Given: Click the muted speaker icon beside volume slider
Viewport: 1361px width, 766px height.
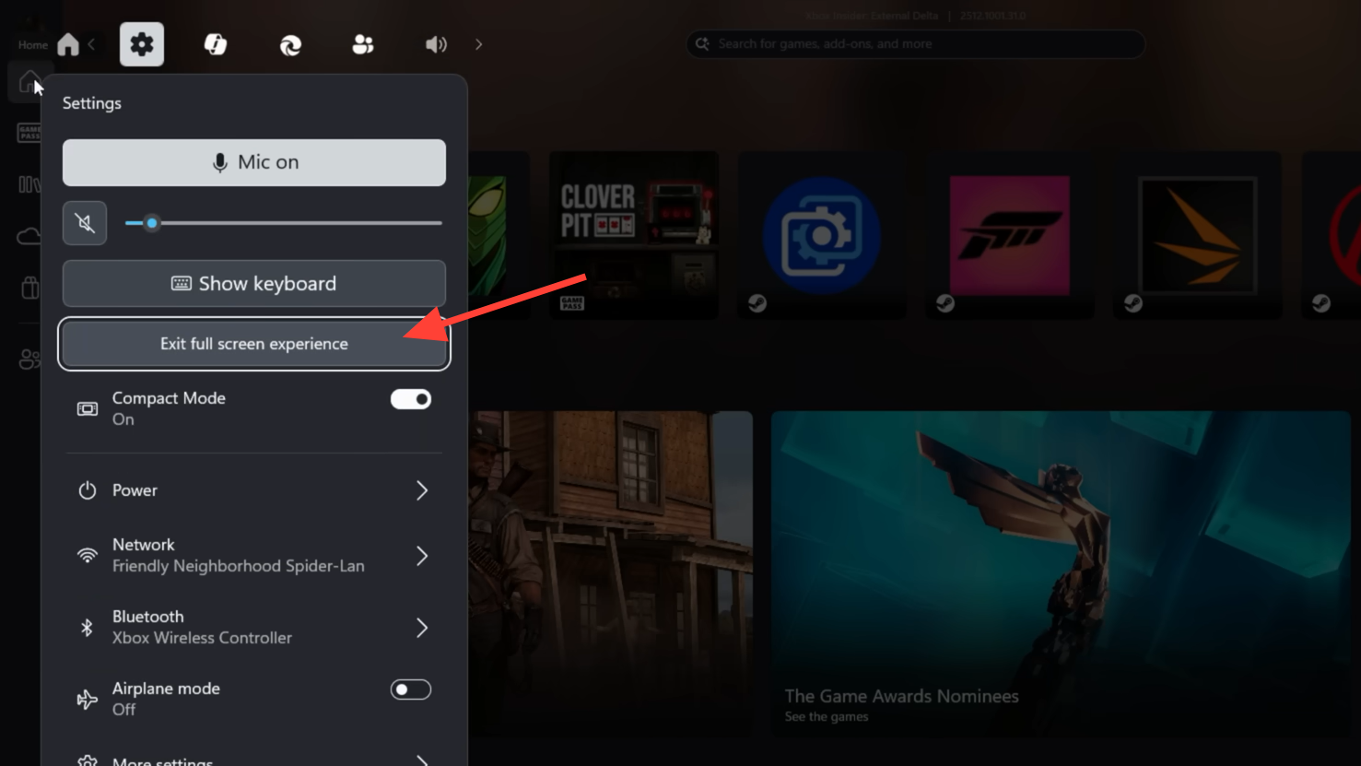Looking at the screenshot, I should click(85, 223).
